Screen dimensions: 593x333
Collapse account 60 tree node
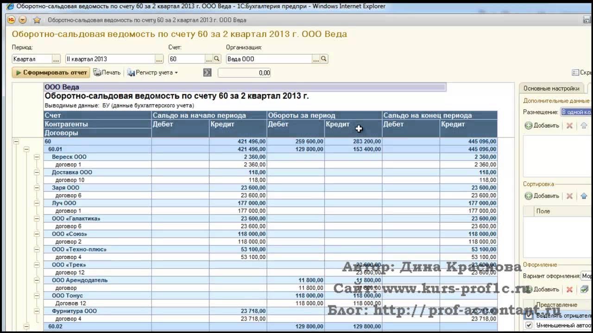pyautogui.click(x=16, y=142)
